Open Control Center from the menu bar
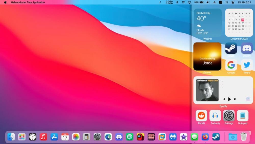The image size is (255, 144). 233,2
